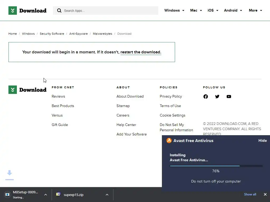The width and height of the screenshot is (270, 202).
Task: Close the downloads bar
Action: [x=265, y=194]
